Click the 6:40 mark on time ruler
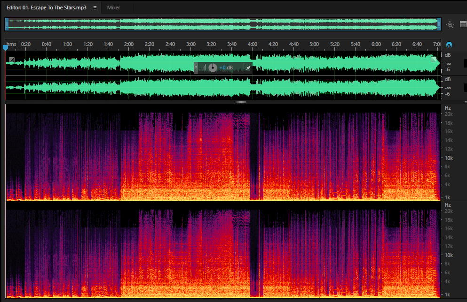Screen dimensions: 467x302 [x=417, y=44]
